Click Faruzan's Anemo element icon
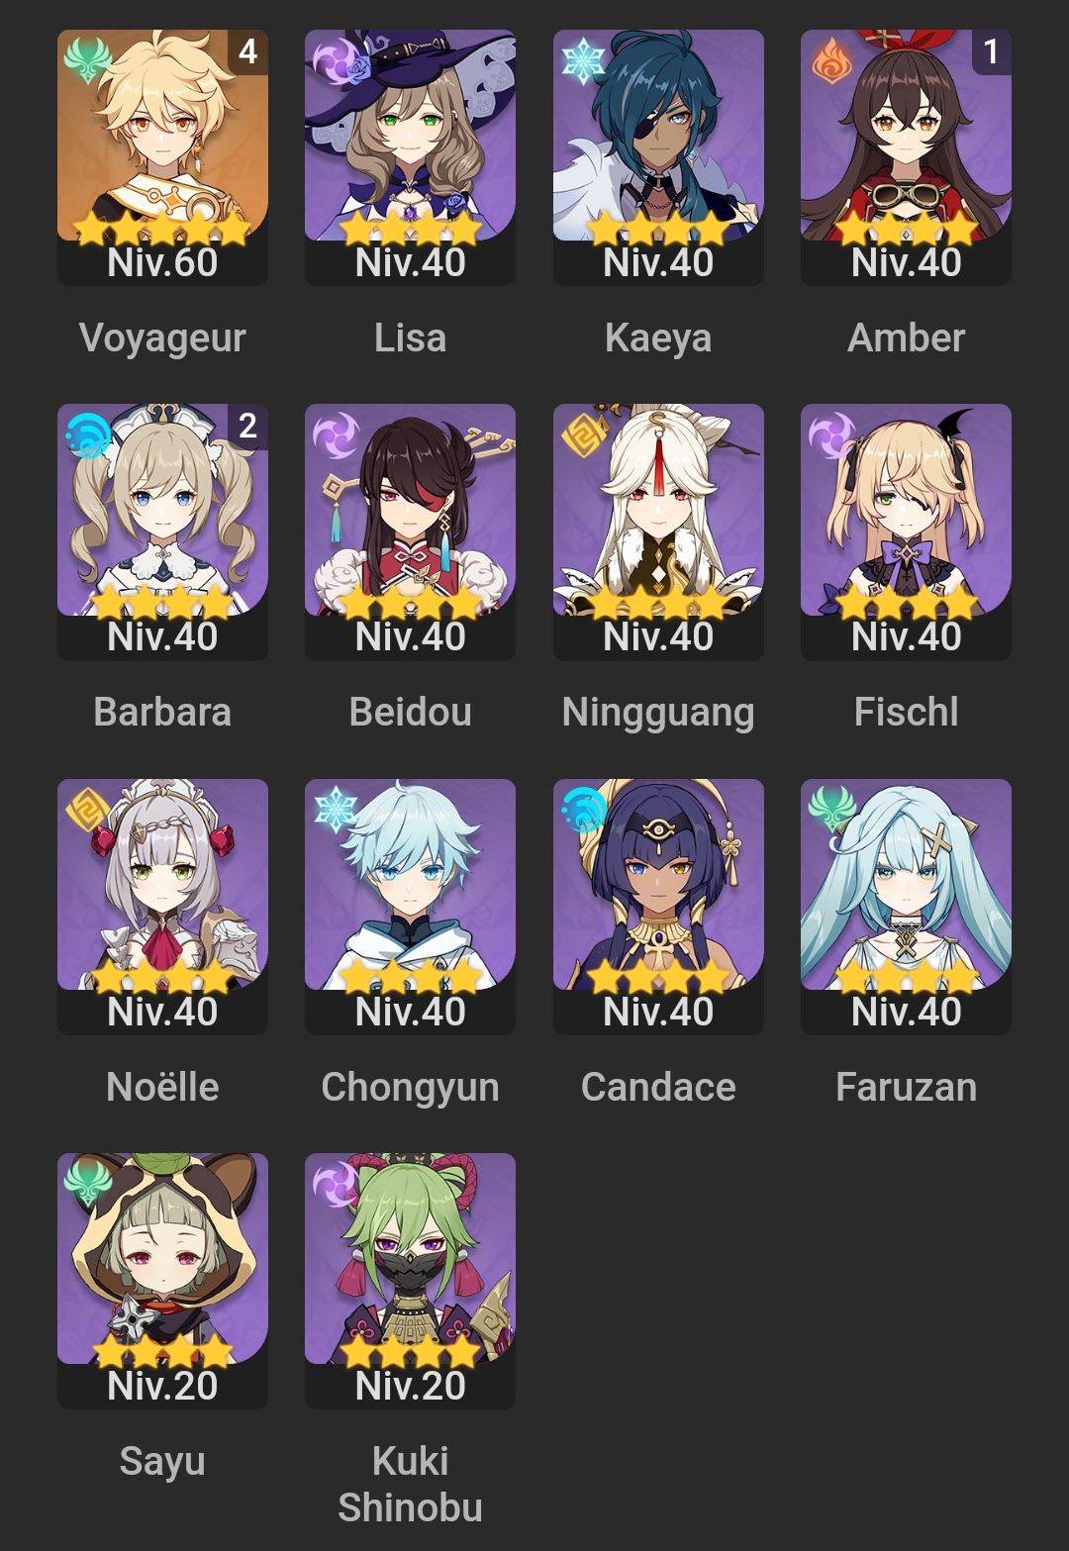The width and height of the screenshot is (1069, 1551). (x=830, y=809)
